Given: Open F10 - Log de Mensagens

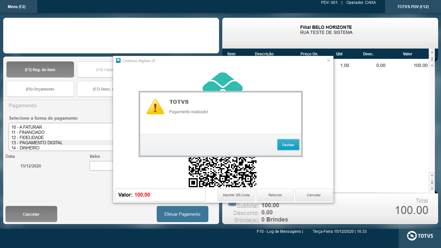Looking at the screenshot, I should tap(280, 232).
